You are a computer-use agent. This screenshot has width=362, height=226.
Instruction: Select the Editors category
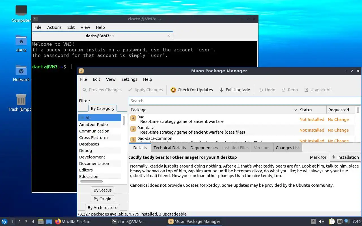coord(100,170)
